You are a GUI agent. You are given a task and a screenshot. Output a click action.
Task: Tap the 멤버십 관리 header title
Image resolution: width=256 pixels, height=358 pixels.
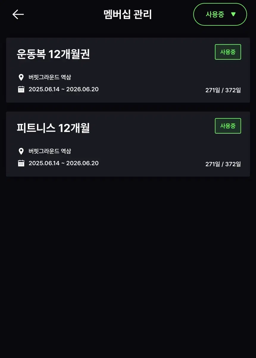point(128,14)
